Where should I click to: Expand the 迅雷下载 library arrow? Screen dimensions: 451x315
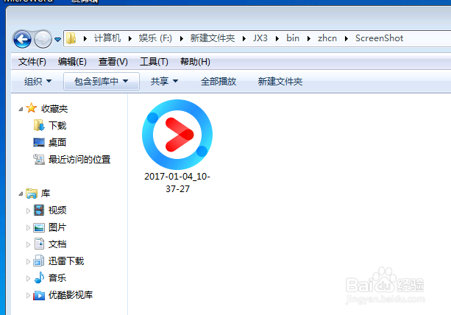coord(28,261)
